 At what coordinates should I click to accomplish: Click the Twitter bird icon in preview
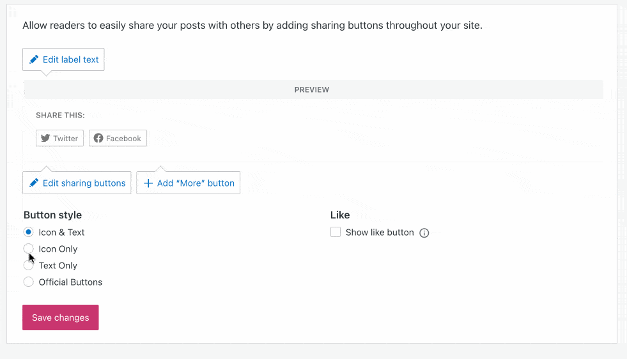coord(45,139)
